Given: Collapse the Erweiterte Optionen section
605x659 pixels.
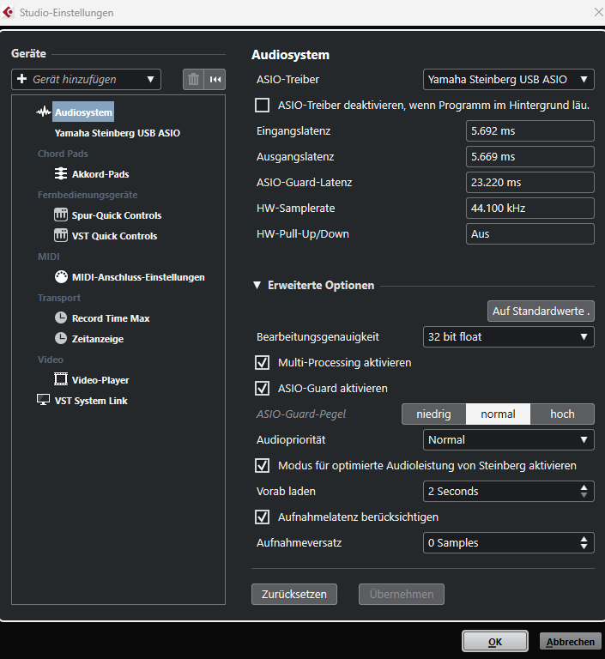Looking at the screenshot, I should coord(257,285).
